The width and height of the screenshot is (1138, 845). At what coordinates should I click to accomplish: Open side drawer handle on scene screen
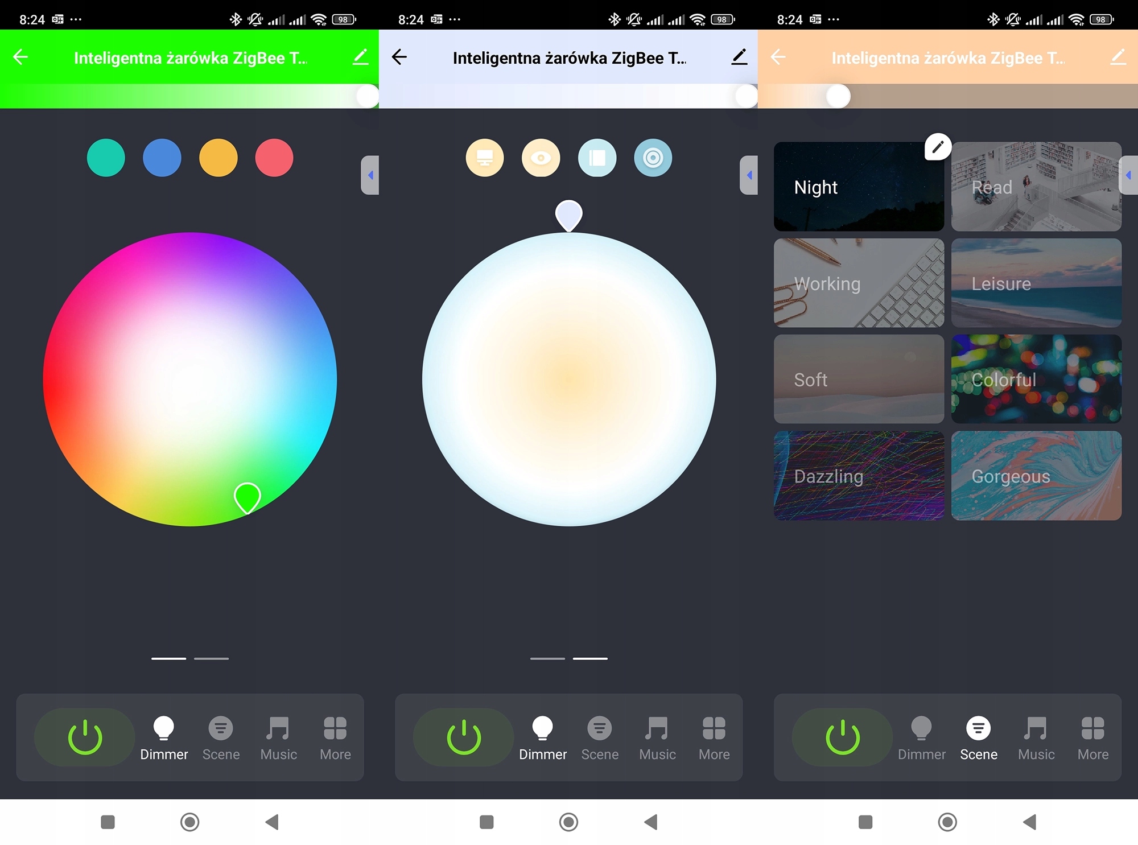pos(1128,175)
